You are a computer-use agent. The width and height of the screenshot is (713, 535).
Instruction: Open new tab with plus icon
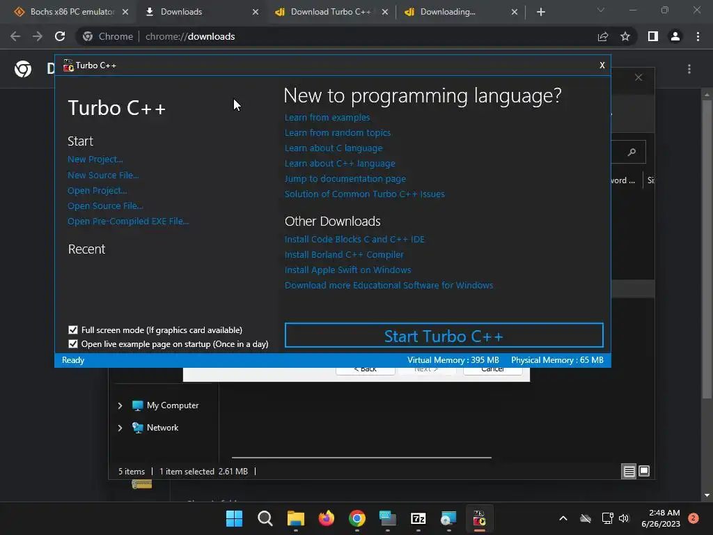pos(540,12)
